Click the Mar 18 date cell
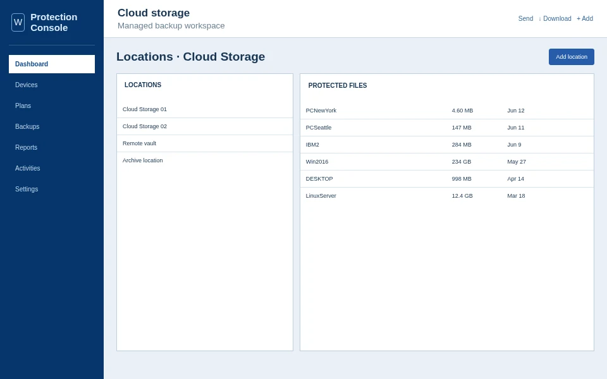 point(516,196)
